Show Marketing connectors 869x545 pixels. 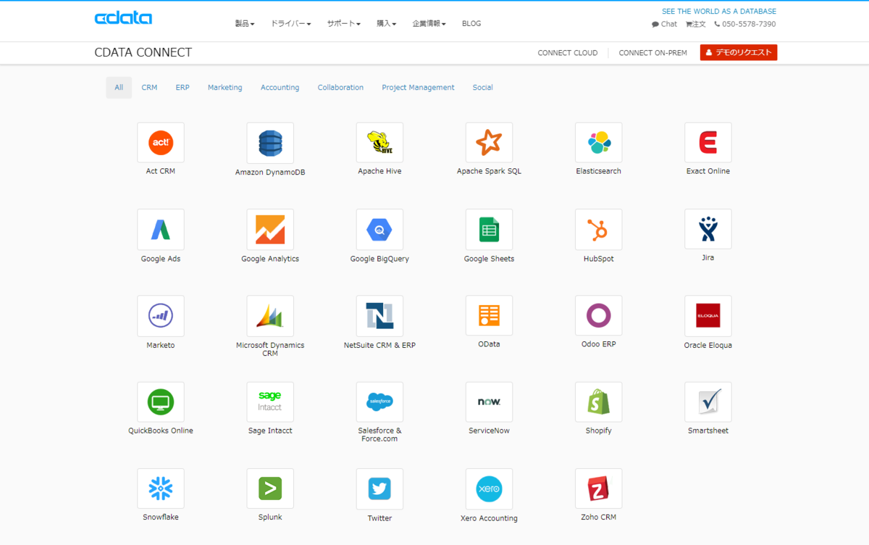(225, 88)
